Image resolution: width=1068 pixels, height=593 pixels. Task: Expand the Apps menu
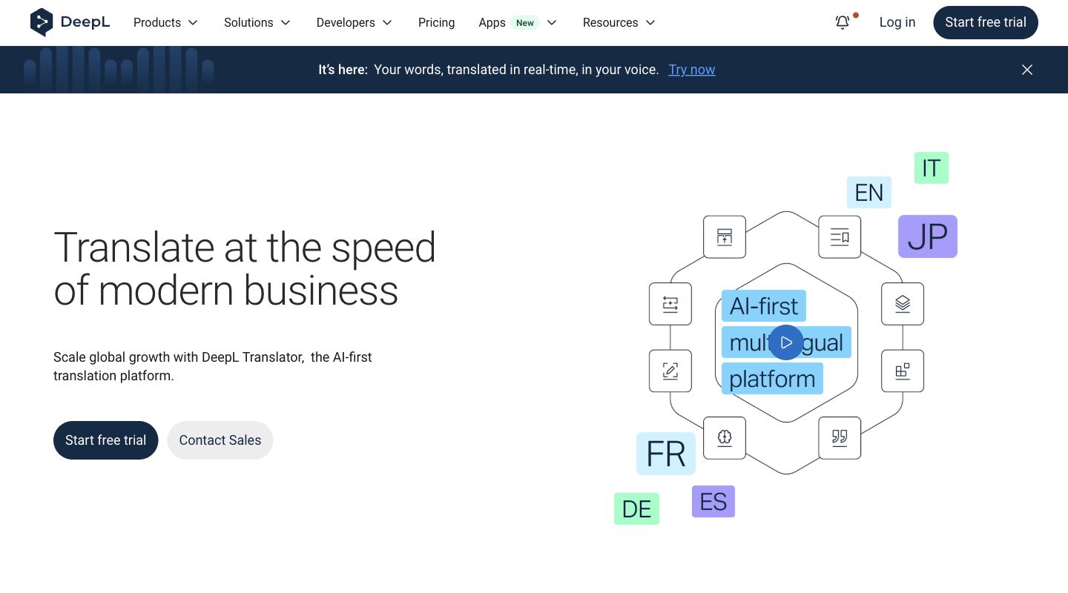(x=518, y=22)
